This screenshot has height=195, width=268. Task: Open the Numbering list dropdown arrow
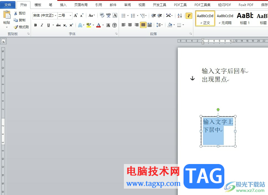(137, 16)
